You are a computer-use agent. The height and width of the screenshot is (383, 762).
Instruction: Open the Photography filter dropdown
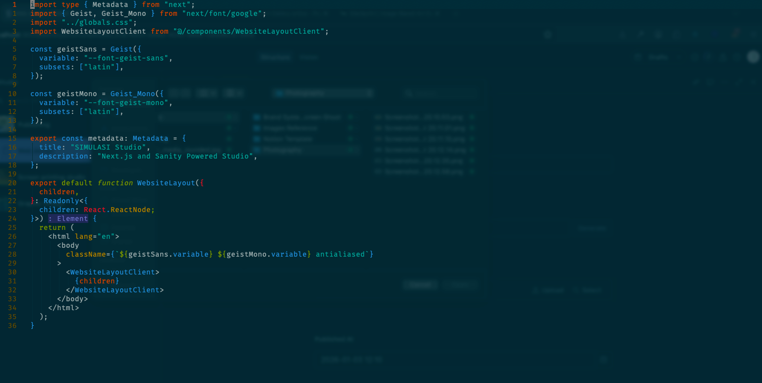(322, 93)
